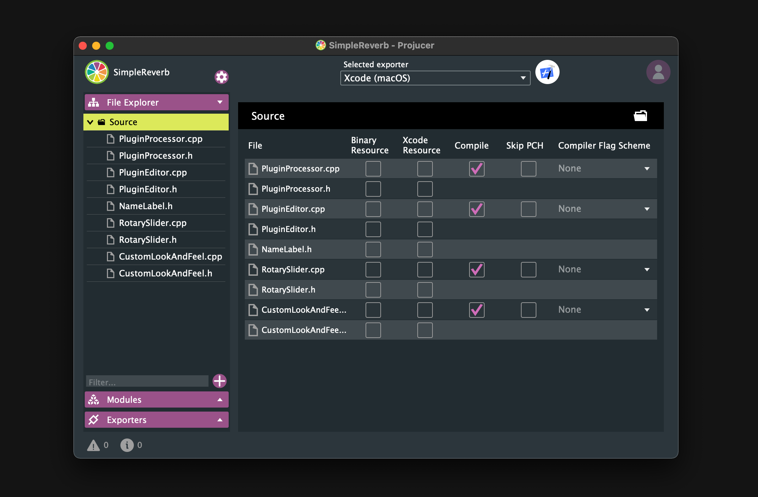
Task: Open the Selected exporter Xcode (macOS) dropdown
Action: (x=435, y=78)
